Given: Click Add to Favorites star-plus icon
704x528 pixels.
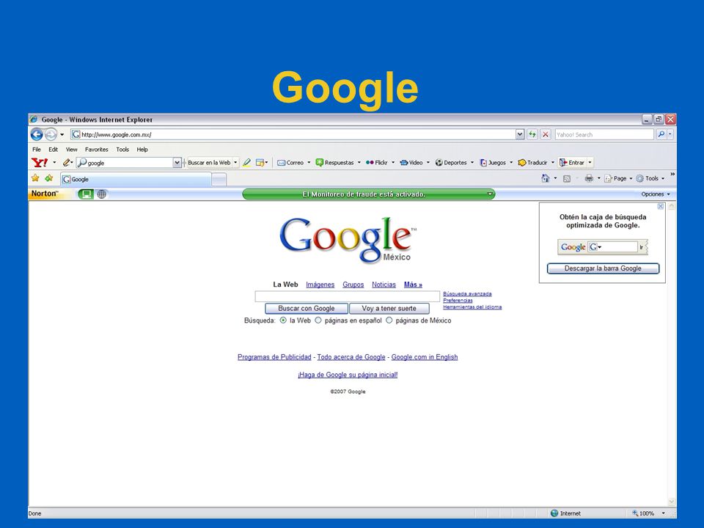Looking at the screenshot, I should click(49, 178).
